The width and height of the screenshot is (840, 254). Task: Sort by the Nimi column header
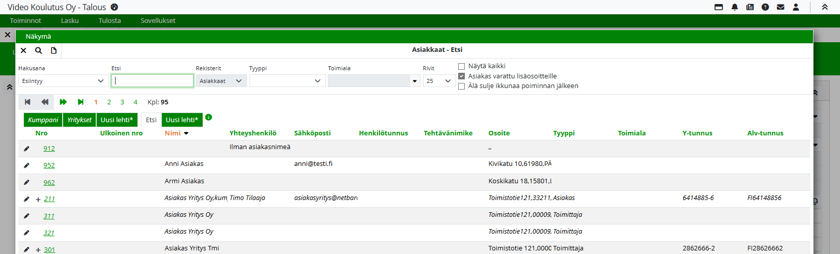tap(173, 133)
